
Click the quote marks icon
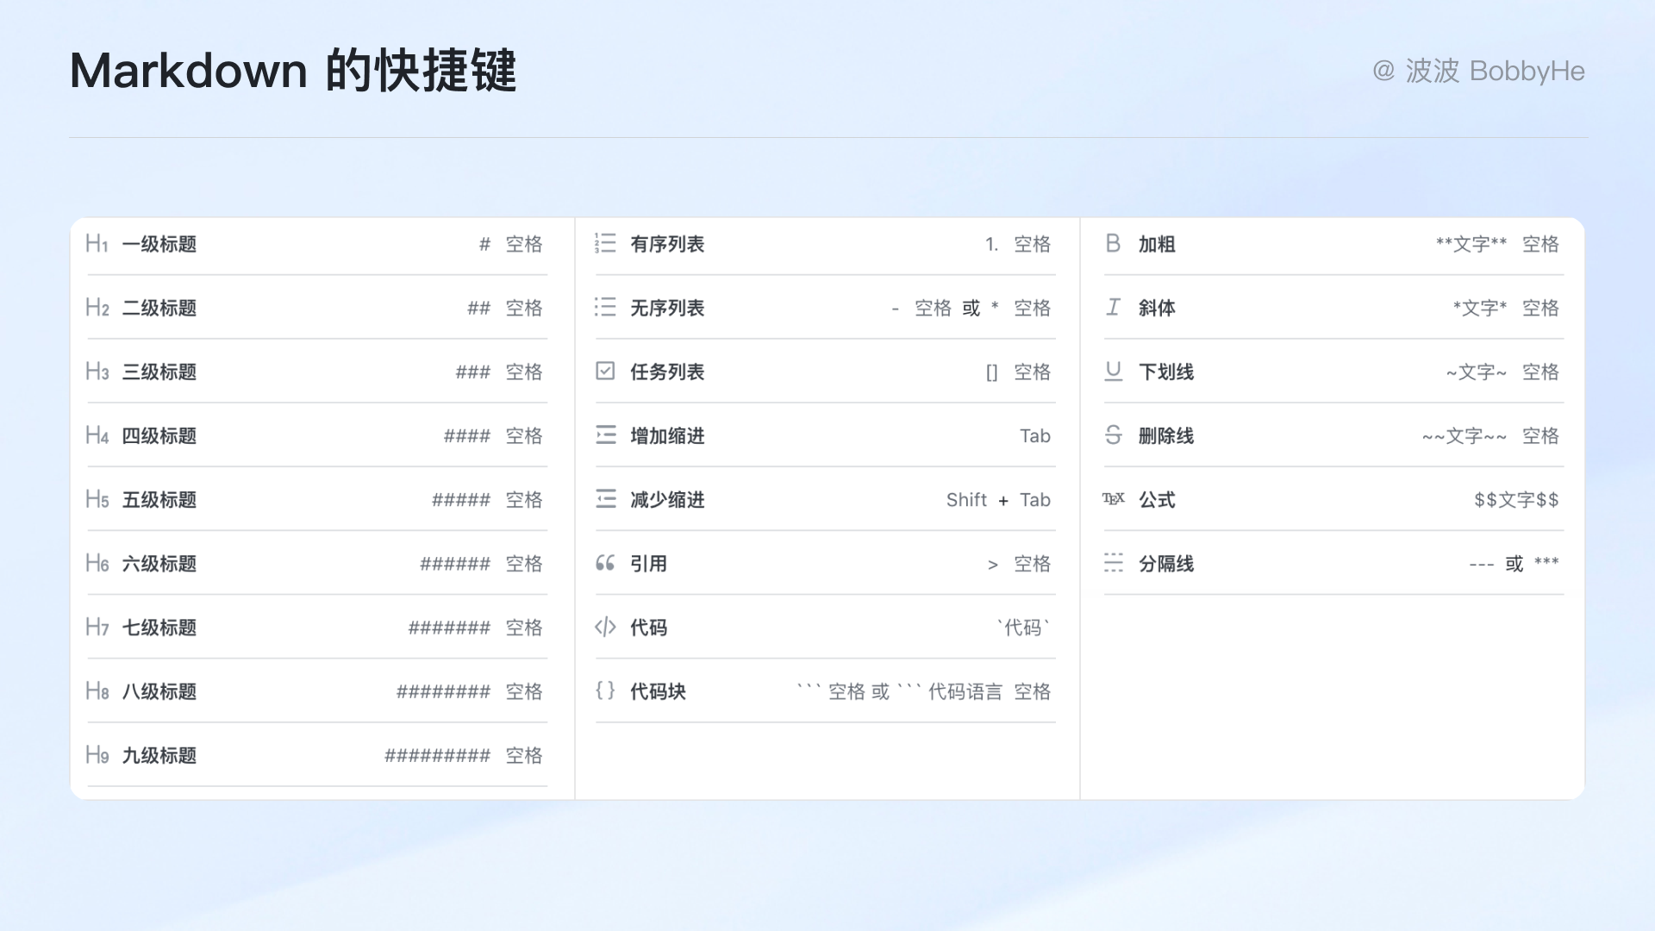[x=605, y=564]
